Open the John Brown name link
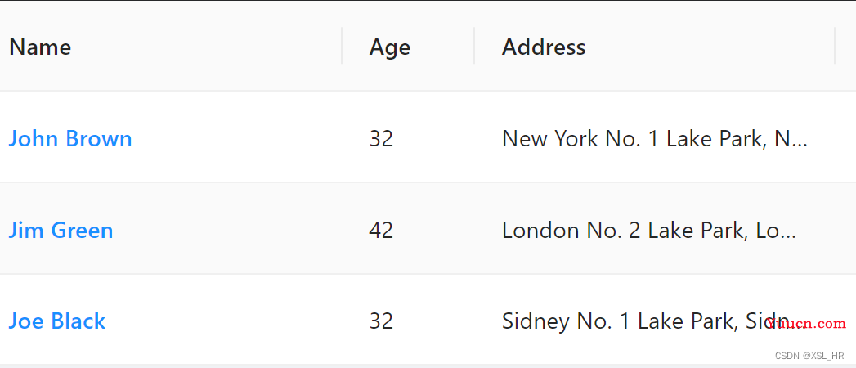 tap(69, 139)
